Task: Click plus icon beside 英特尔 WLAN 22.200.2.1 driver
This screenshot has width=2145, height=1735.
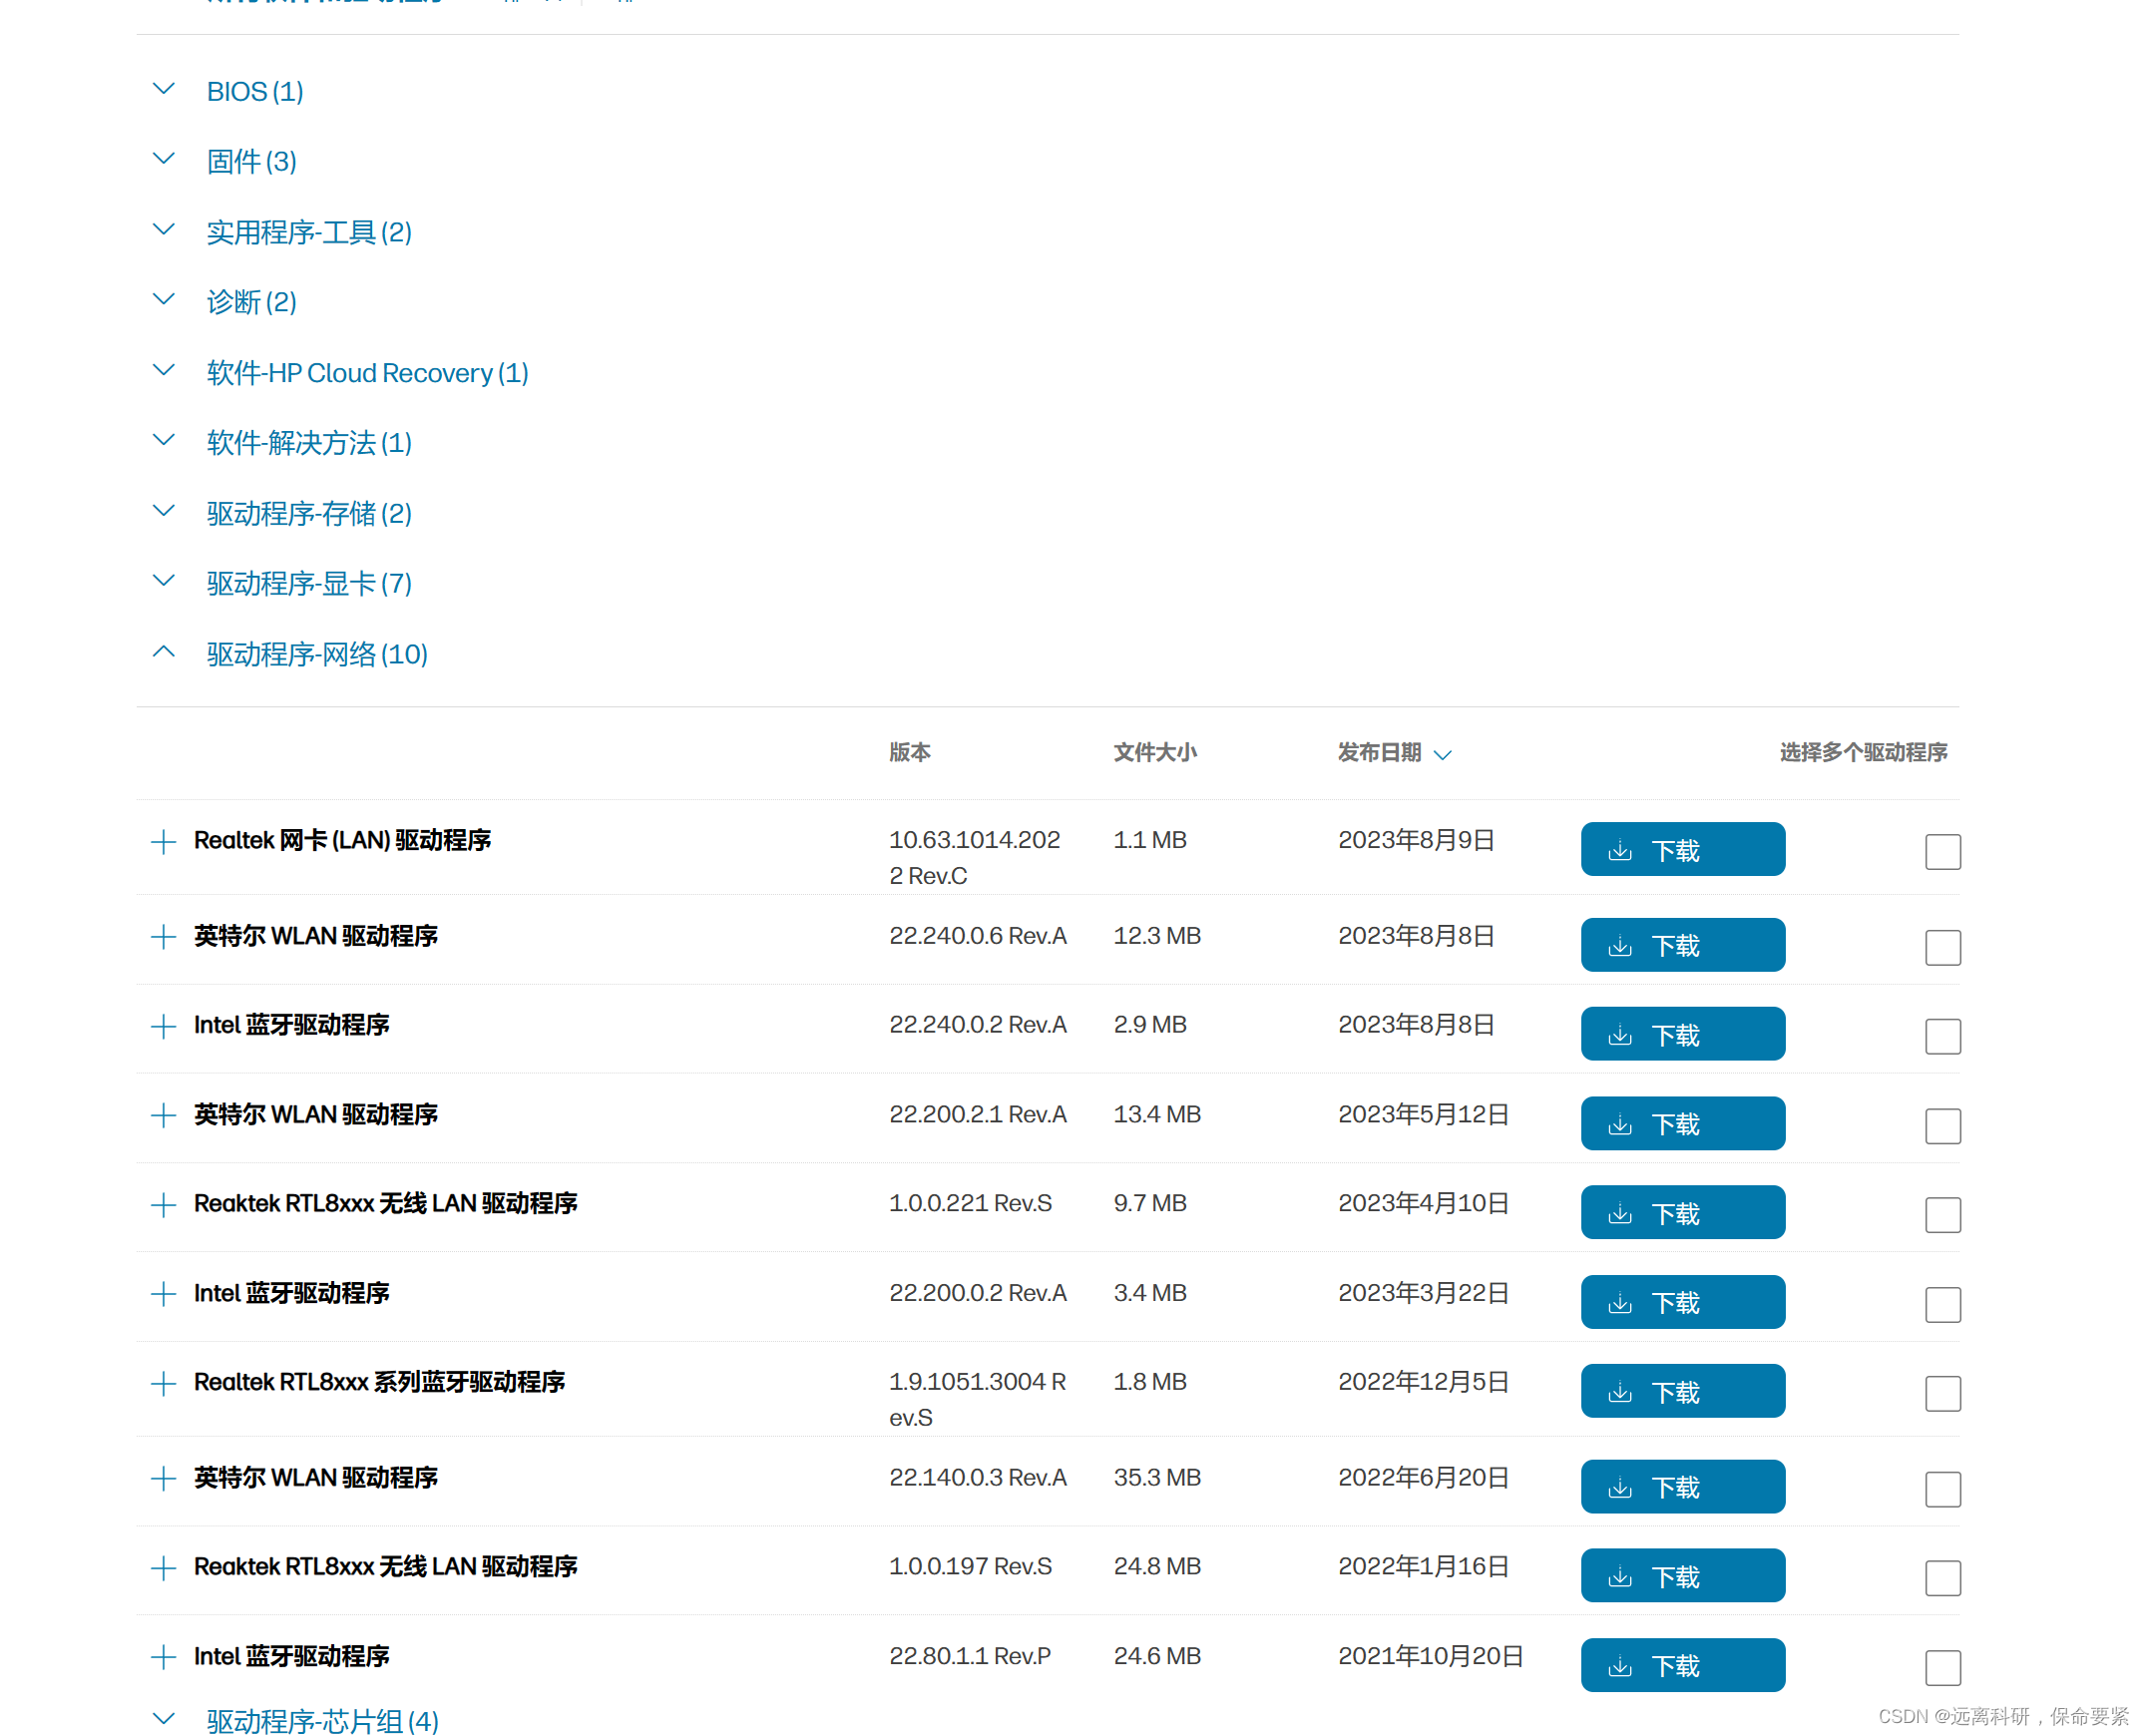Action: tap(163, 1115)
